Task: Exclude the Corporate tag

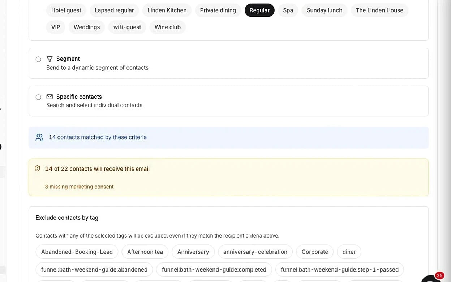Action: tap(315, 252)
